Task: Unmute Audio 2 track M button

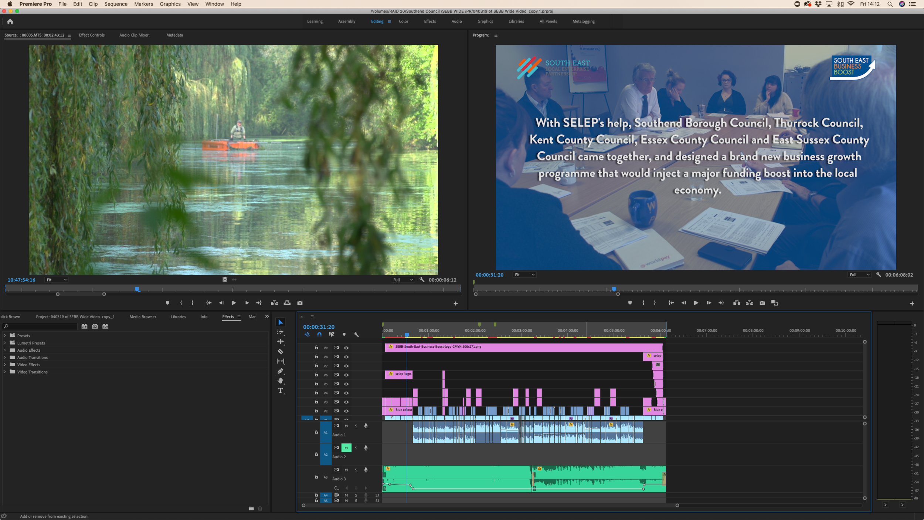Action: (346, 448)
